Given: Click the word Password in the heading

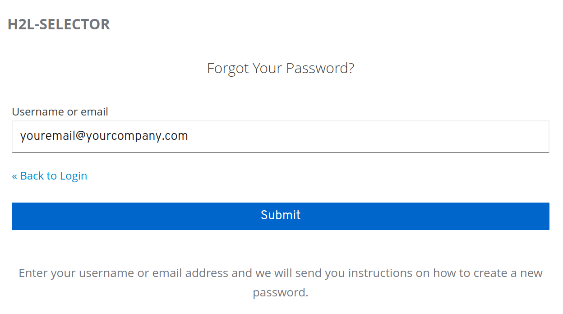Looking at the screenshot, I should point(320,69).
